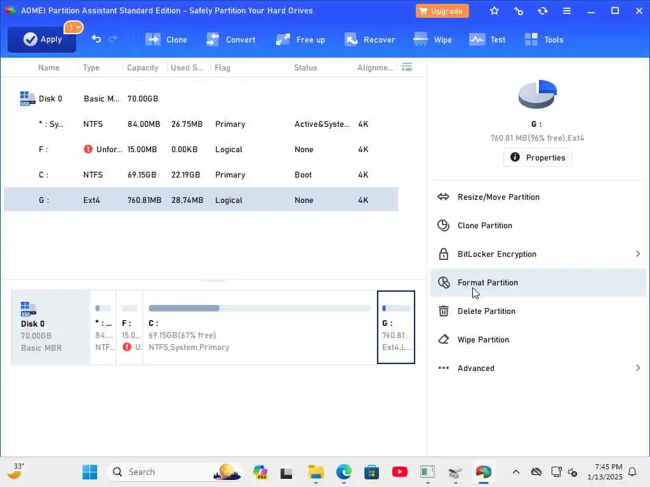The height and width of the screenshot is (487, 650).
Task: Choose Resize/Move Partition
Action: [538, 197]
